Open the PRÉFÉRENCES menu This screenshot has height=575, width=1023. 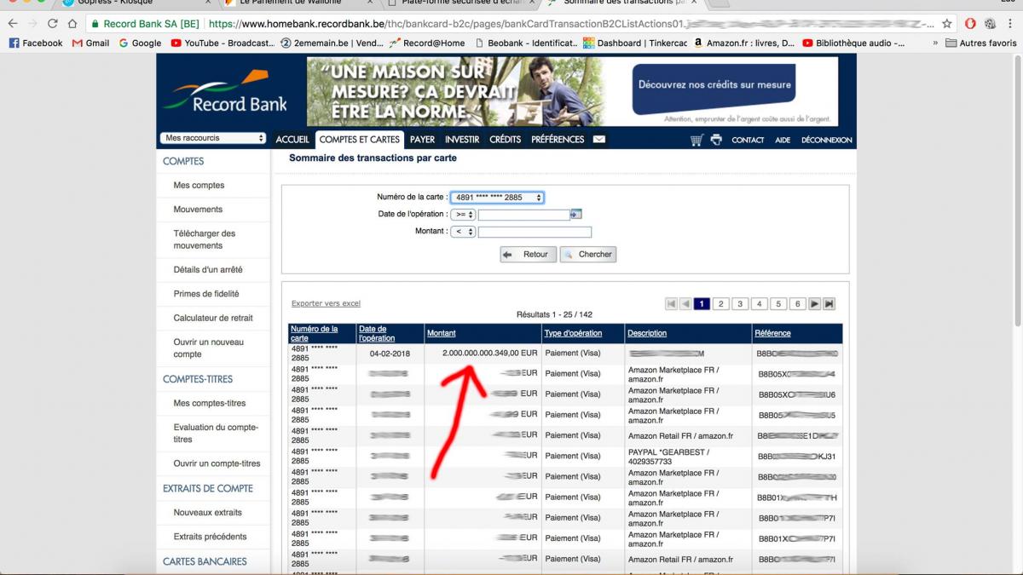[x=558, y=140]
